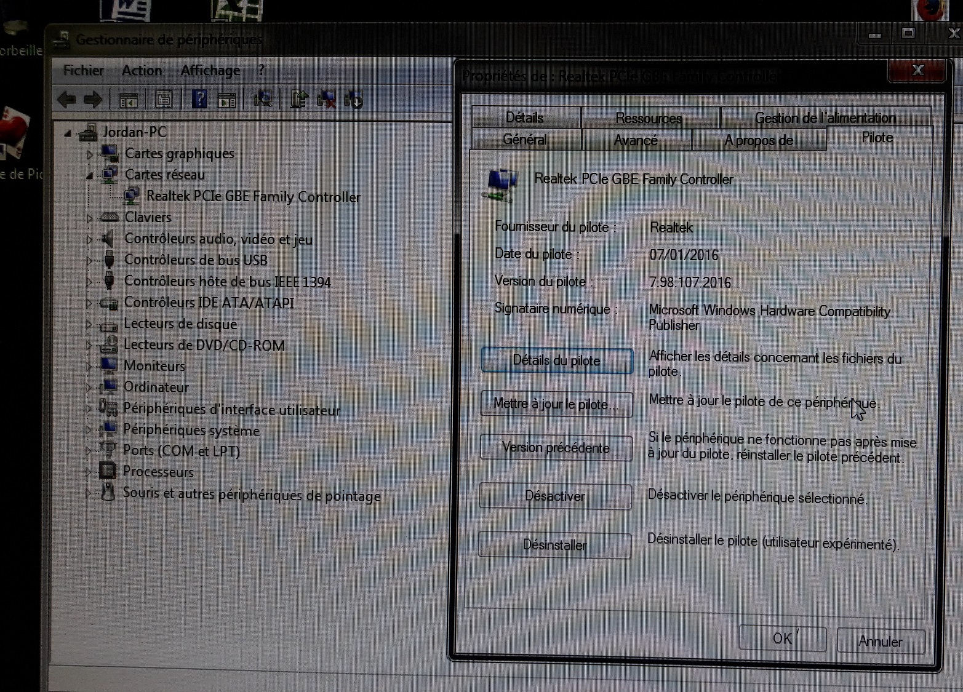
Task: Open the Properties toolbar icon
Action: (x=164, y=99)
